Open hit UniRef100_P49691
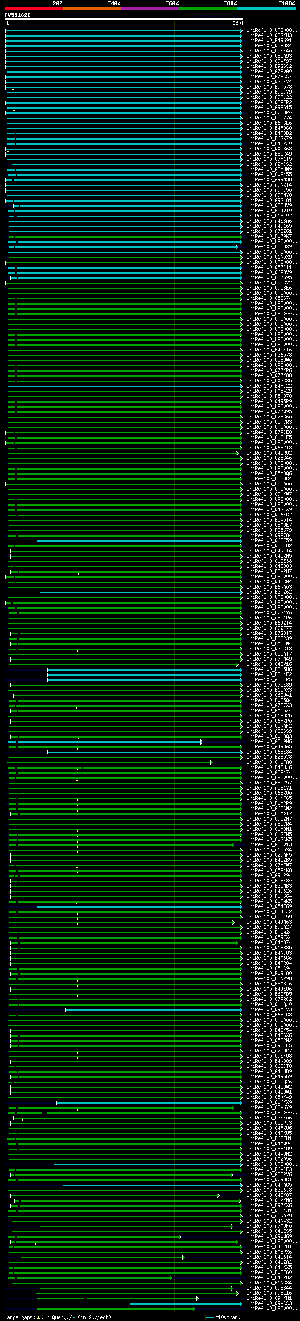 pos(269,40)
